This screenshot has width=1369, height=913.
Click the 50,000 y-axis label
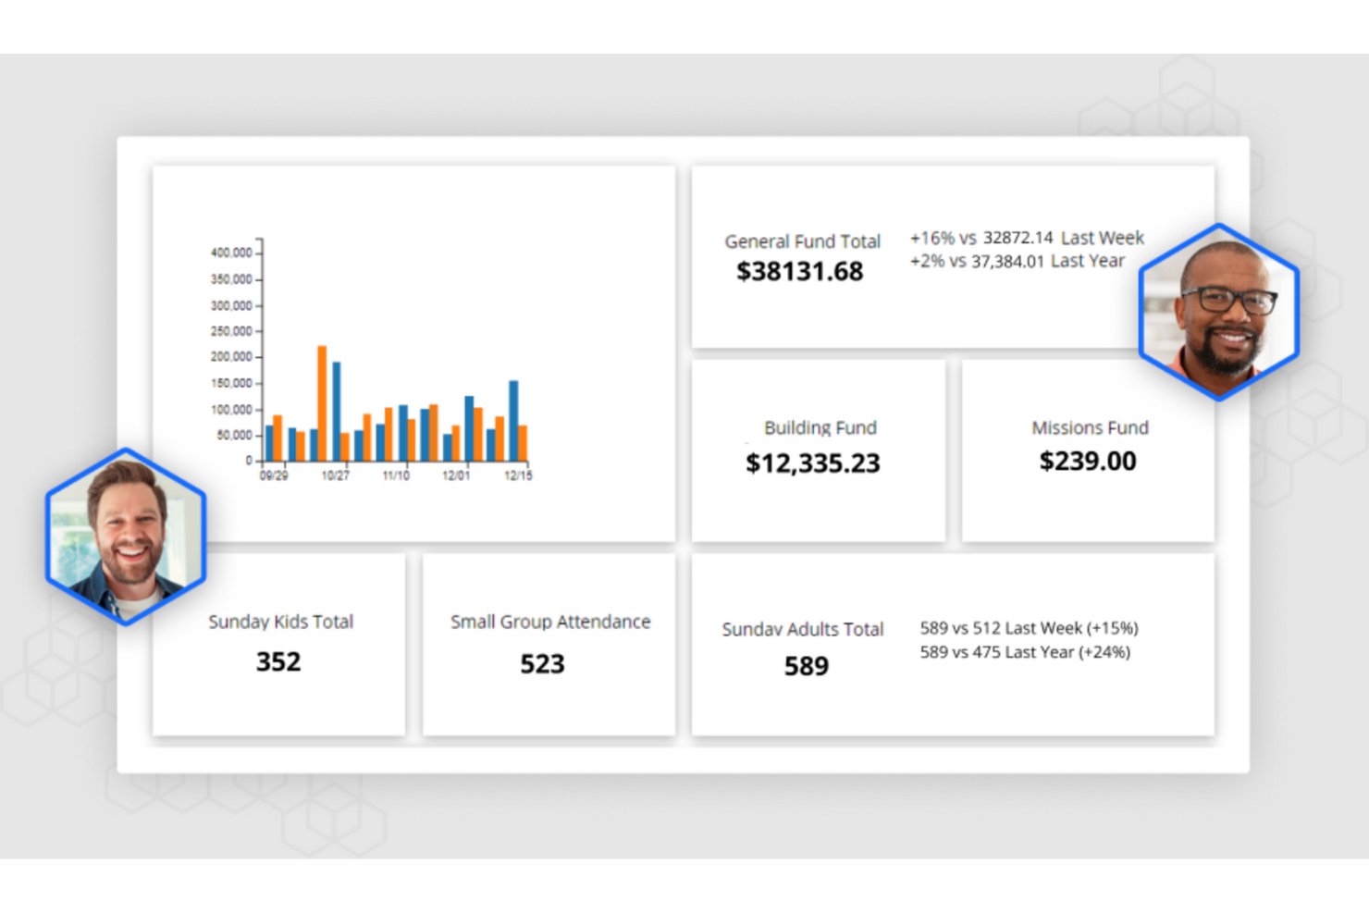[234, 435]
